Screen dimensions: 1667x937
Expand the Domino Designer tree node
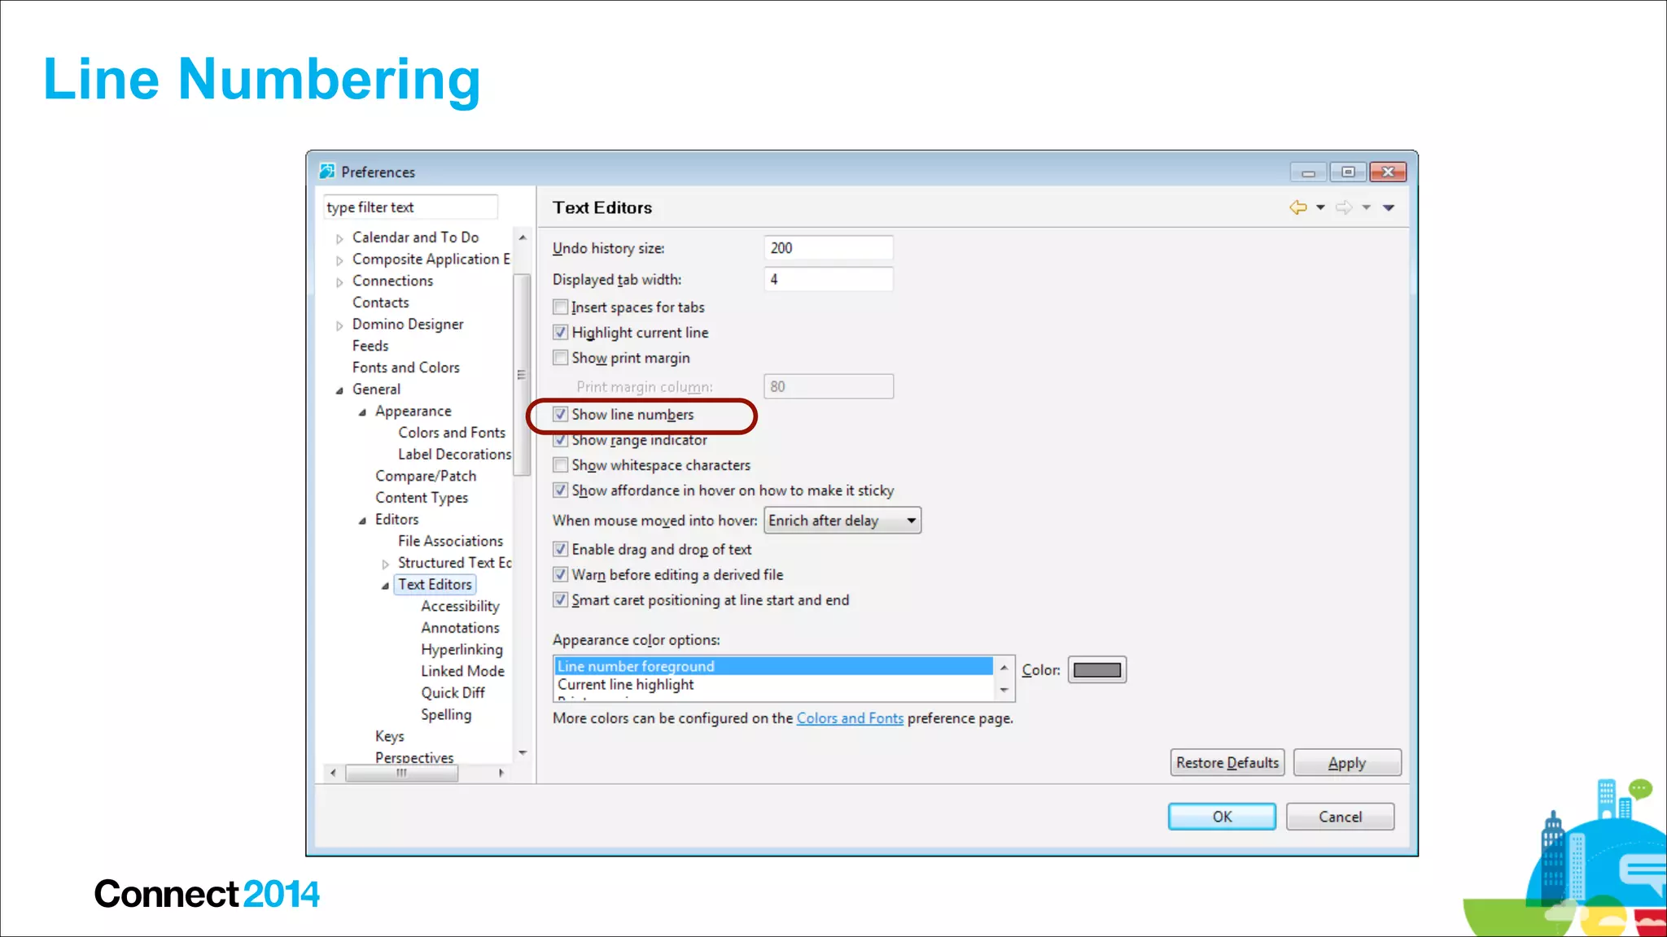[339, 325]
